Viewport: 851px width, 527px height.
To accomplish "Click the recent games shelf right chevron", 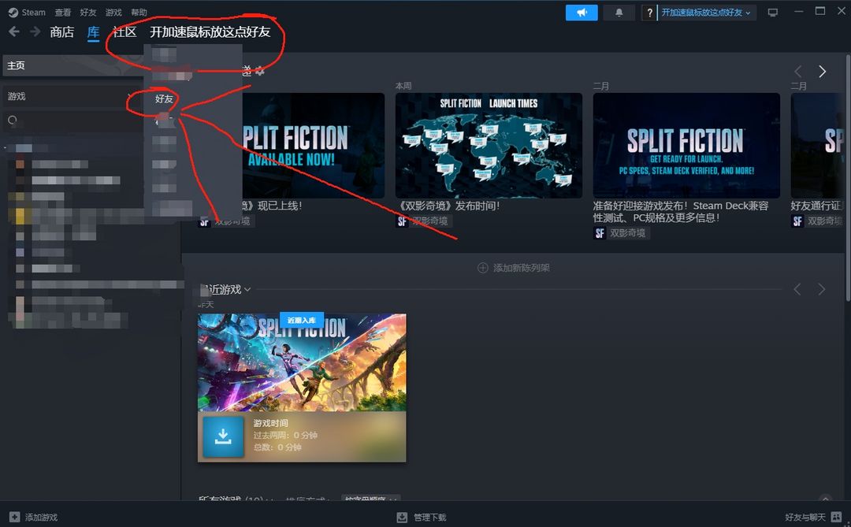I will click(822, 289).
